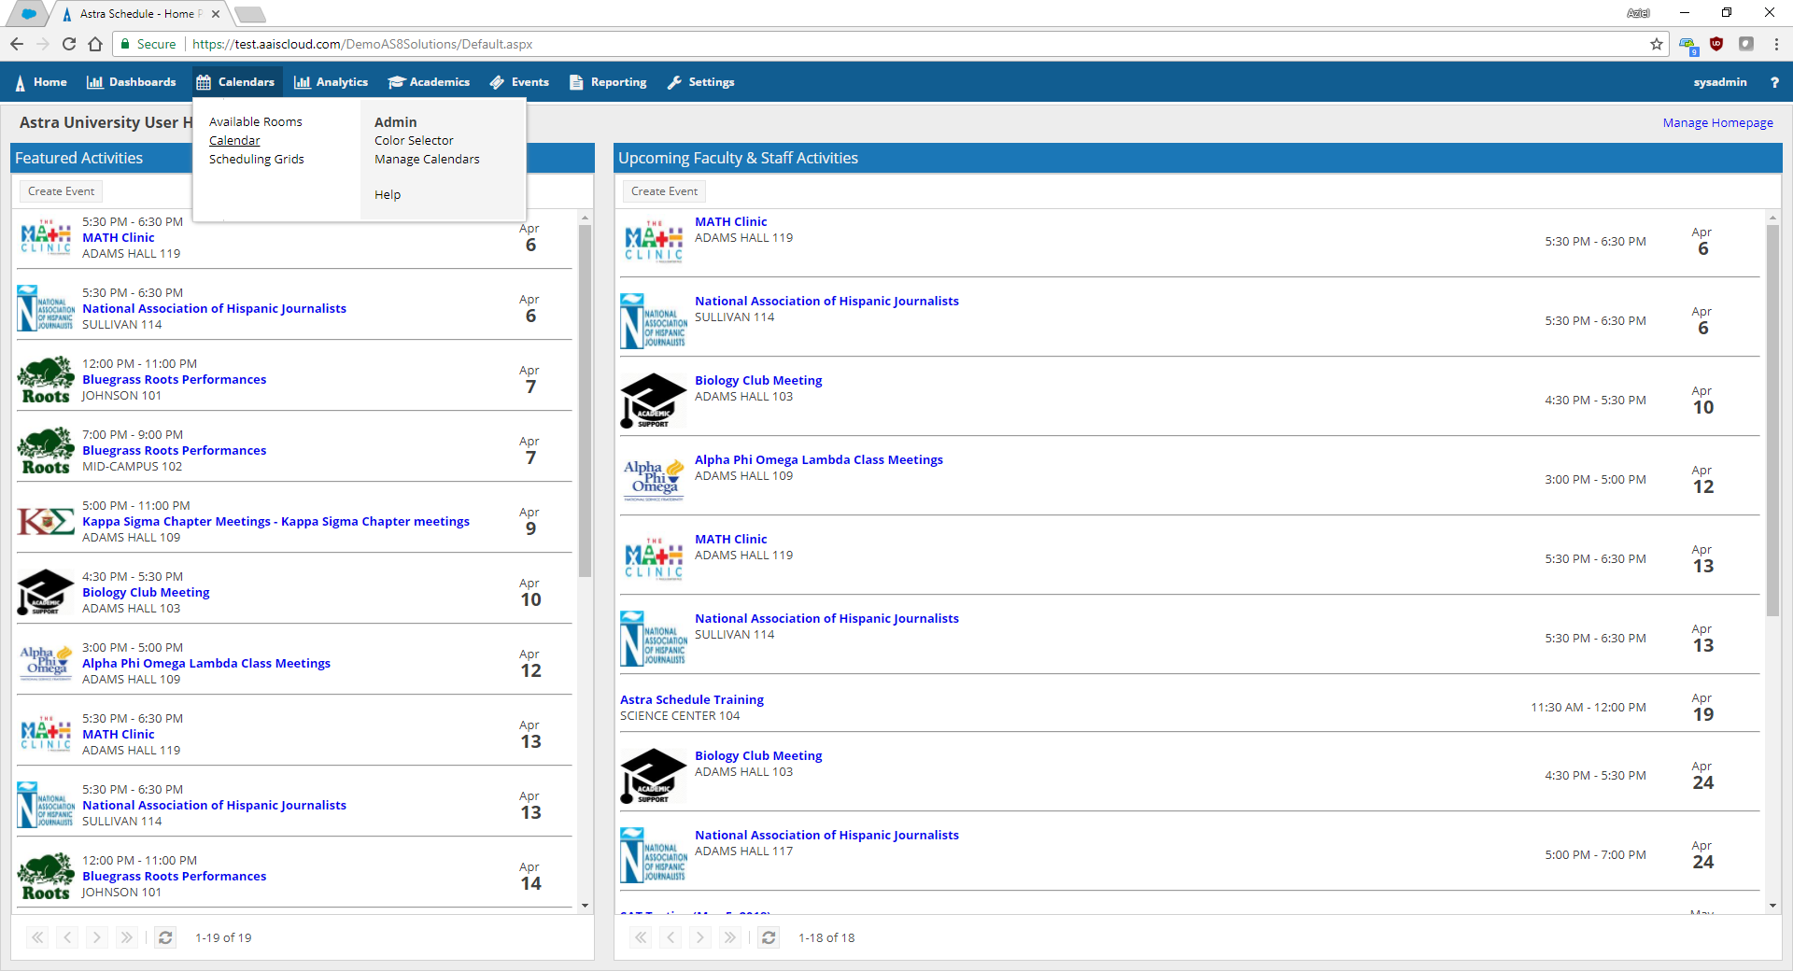
Task: Open Biology Club Meeting on Apr 10 in Faculty panel
Action: 758,380
